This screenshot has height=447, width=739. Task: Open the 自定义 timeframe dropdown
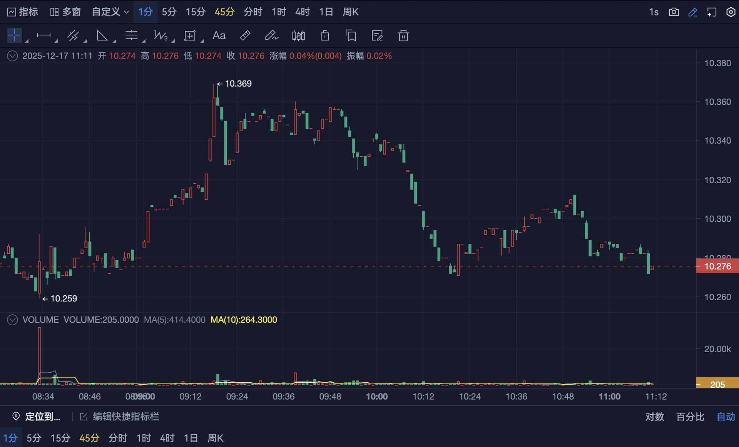pyautogui.click(x=110, y=12)
